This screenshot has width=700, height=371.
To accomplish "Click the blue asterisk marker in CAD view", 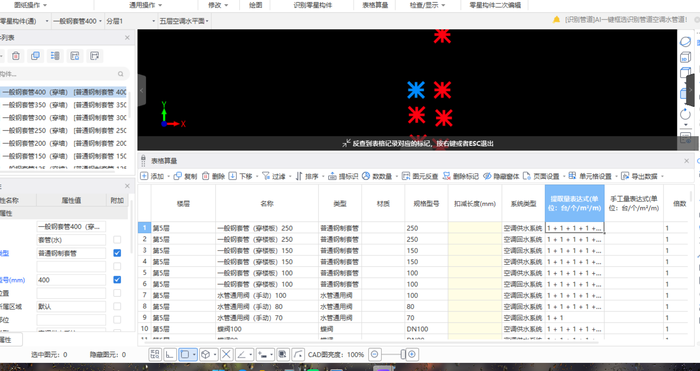I will [416, 90].
